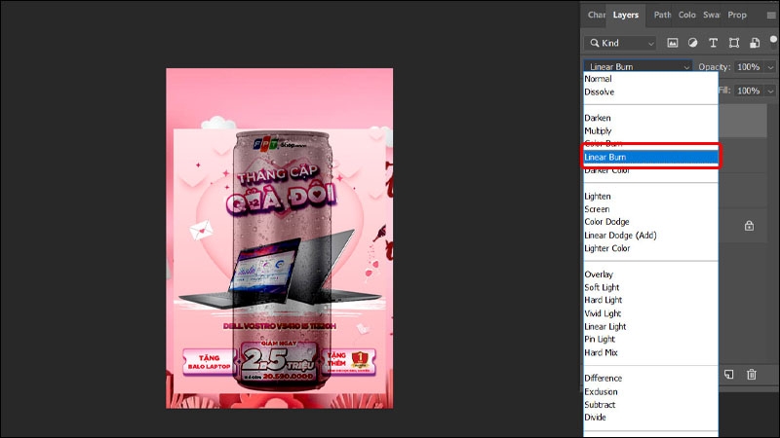Screen dimensions: 780x438
Task: Open the Color panel tab
Action: click(687, 15)
